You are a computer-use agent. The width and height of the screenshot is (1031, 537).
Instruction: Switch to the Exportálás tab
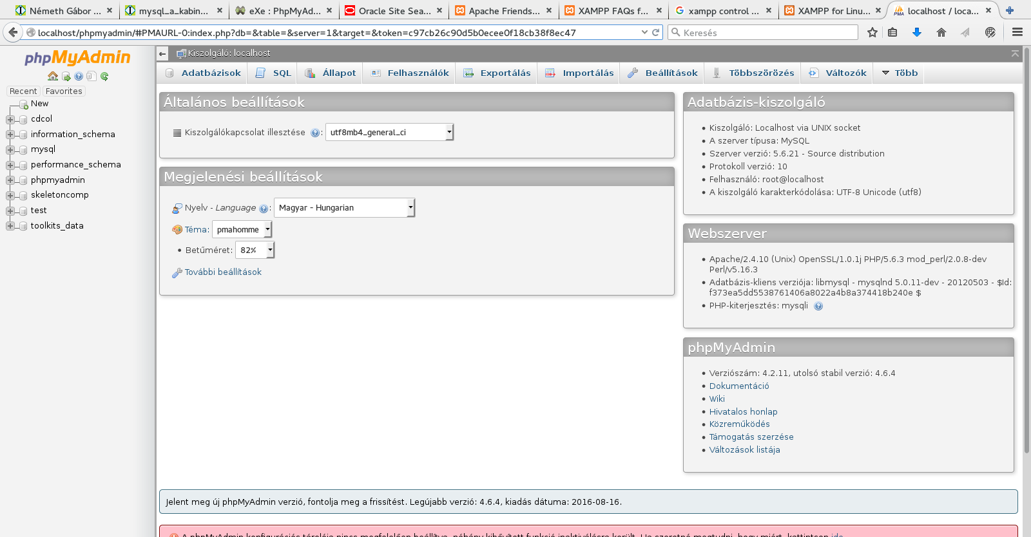click(497, 73)
